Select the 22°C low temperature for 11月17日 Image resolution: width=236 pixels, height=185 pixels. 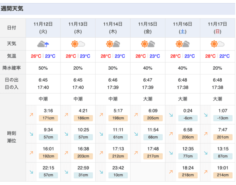pyautogui.click(x=224, y=56)
